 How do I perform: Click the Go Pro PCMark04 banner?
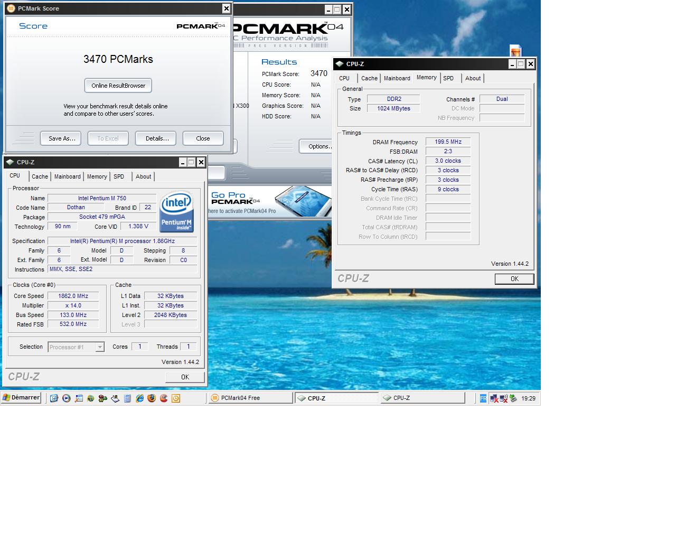pos(270,201)
